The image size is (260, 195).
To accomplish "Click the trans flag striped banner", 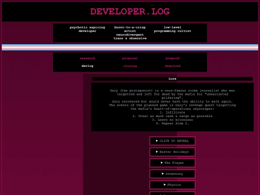I will (x=130, y=47).
